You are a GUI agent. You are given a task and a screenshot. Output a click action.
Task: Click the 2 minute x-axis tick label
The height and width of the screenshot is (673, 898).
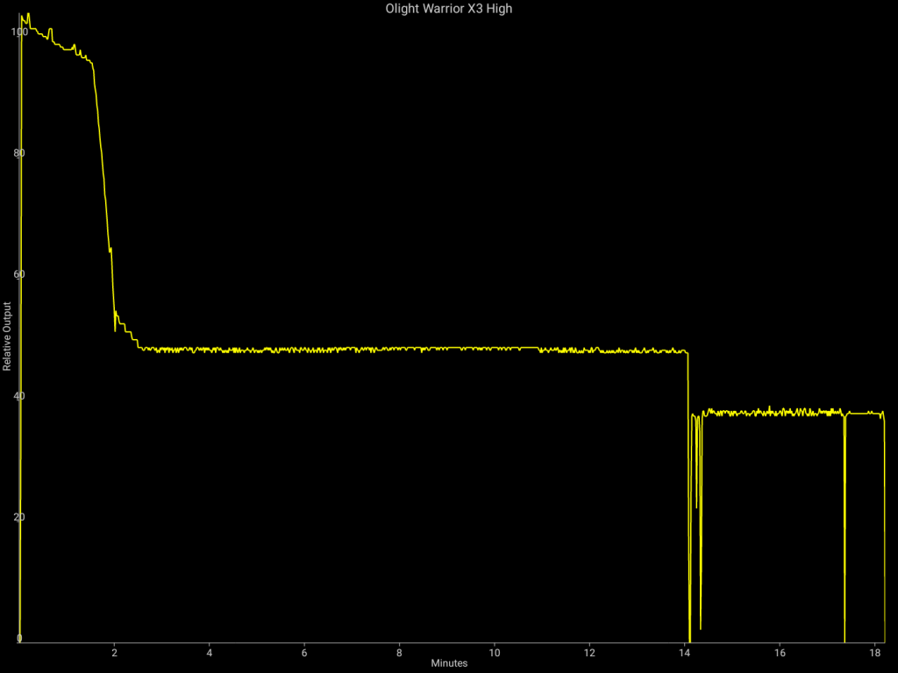click(115, 652)
